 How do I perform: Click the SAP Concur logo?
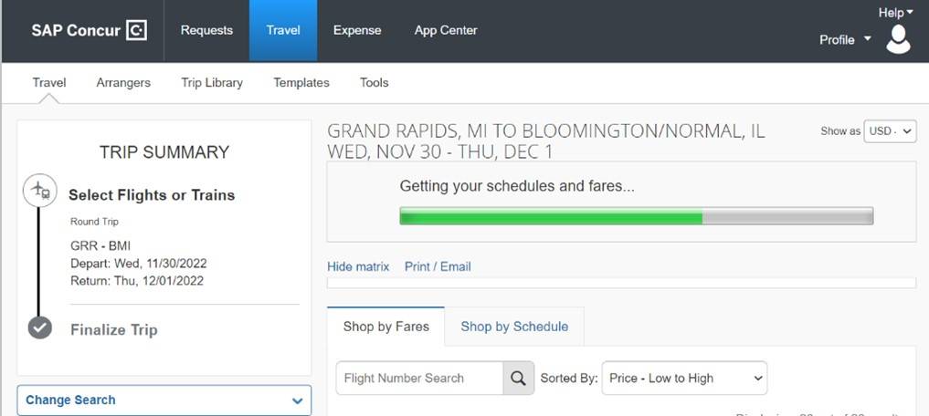coord(89,30)
